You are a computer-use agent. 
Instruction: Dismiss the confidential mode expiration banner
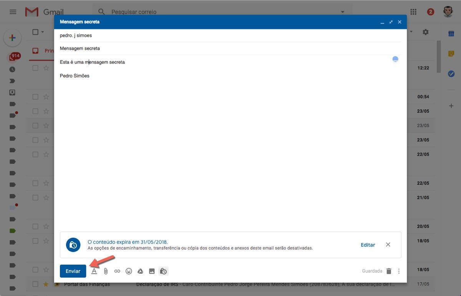(x=388, y=245)
